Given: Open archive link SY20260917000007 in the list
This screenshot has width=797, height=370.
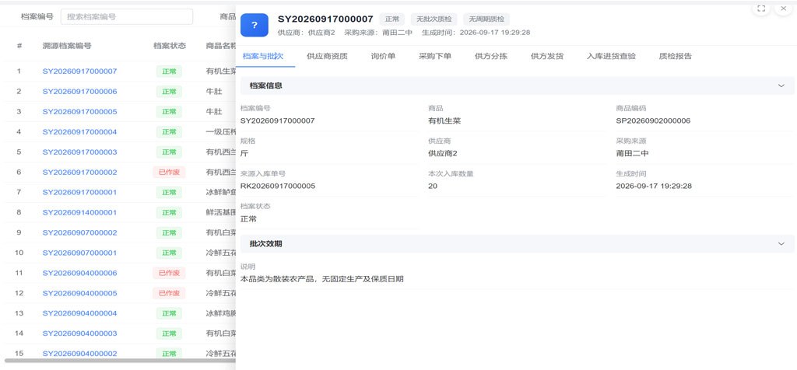Looking at the screenshot, I should point(80,72).
